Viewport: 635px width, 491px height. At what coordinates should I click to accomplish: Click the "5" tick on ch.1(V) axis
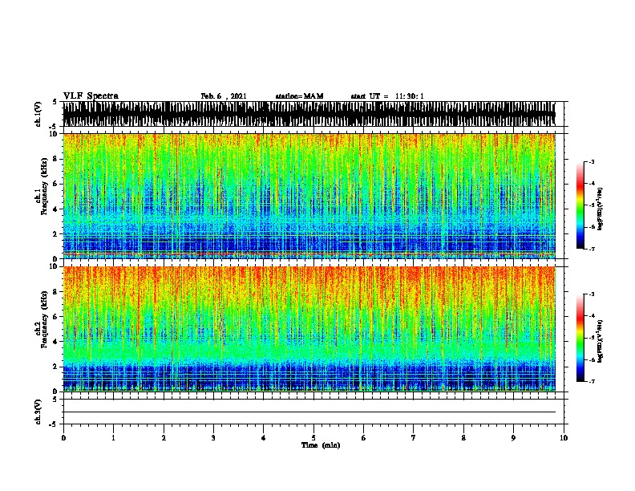[55, 102]
